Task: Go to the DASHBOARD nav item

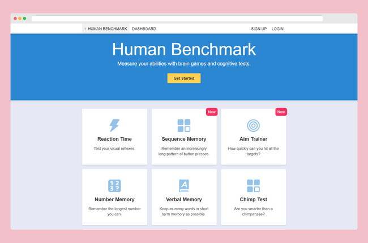Action: pos(144,29)
